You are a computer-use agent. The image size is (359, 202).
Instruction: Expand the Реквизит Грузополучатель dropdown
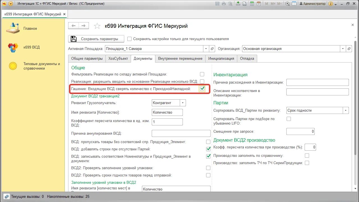point(183,103)
